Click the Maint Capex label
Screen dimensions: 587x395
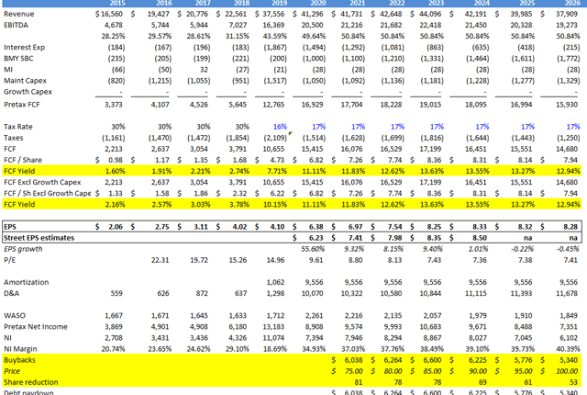pyautogui.click(x=25, y=81)
